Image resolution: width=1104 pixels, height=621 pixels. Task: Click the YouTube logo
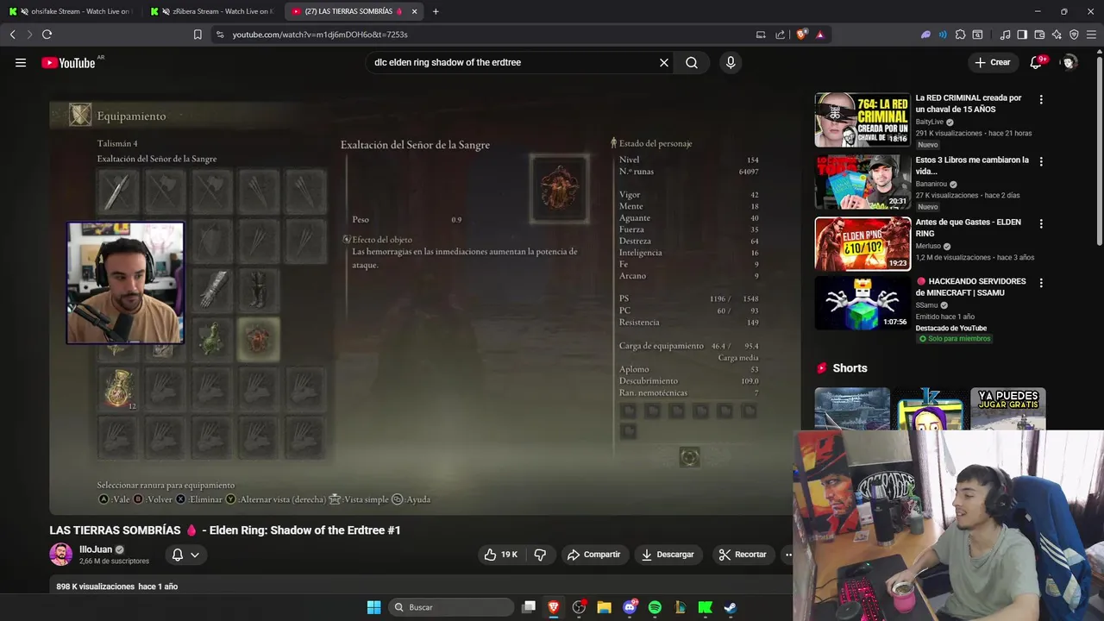tap(68, 62)
